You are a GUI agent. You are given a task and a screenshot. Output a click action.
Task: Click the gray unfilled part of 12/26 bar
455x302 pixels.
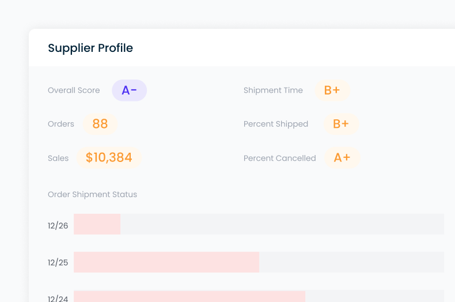click(282, 224)
